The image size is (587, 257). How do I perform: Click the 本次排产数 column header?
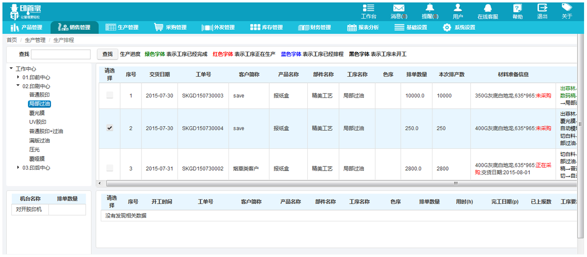pos(452,75)
